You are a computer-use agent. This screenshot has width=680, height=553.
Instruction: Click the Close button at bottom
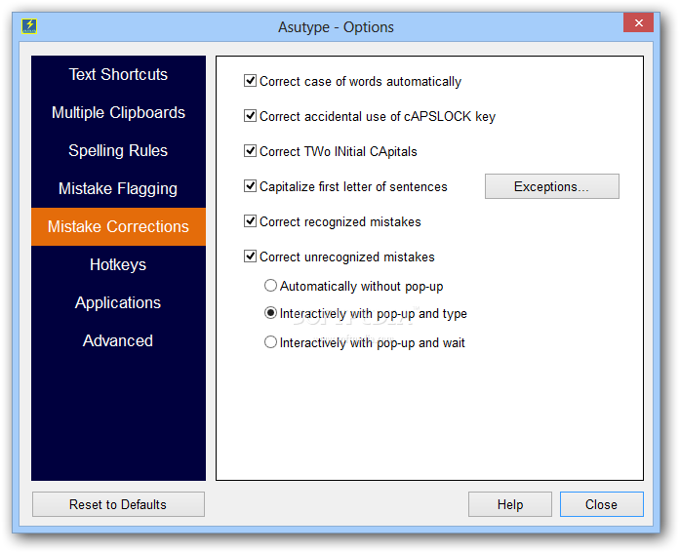pyautogui.click(x=602, y=504)
